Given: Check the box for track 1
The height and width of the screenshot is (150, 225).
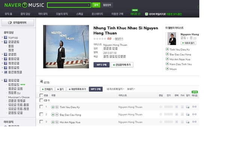Looking at the screenshot, I should [x=41, y=107].
